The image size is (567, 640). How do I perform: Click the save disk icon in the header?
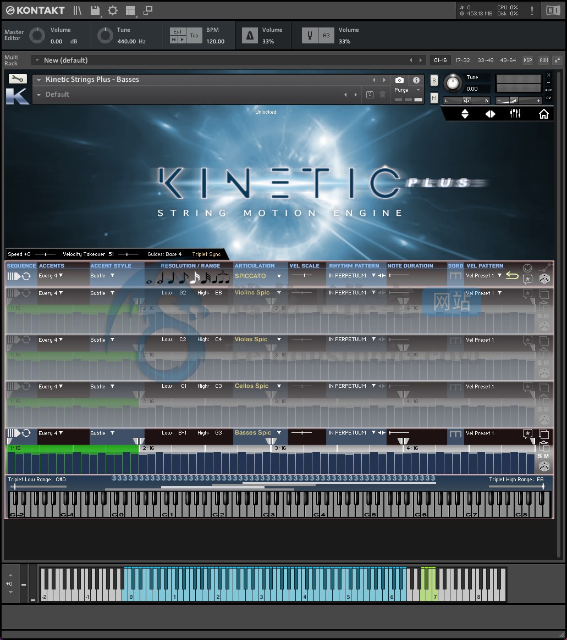(95, 10)
